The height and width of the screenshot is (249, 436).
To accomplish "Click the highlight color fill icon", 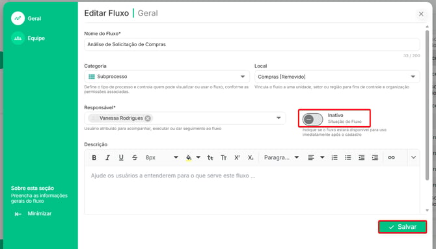I will tap(189, 157).
